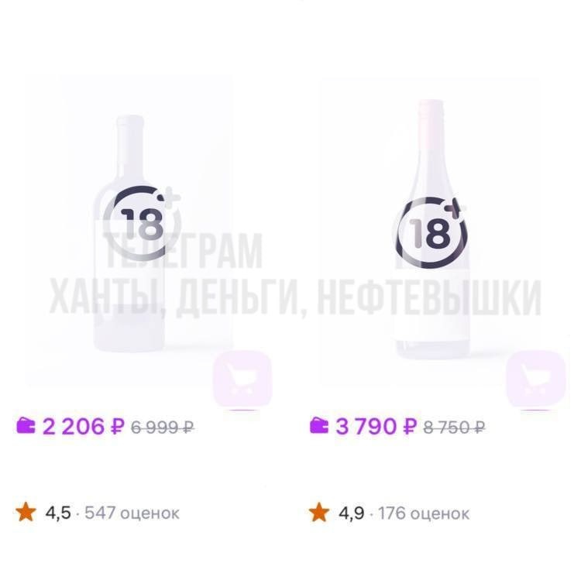
Task: Add the 3 790 ₽ product to cart
Action: coord(535,379)
